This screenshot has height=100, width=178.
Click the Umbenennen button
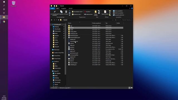88,14
